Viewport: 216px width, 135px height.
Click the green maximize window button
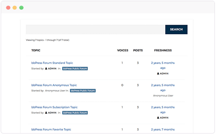(21, 8)
